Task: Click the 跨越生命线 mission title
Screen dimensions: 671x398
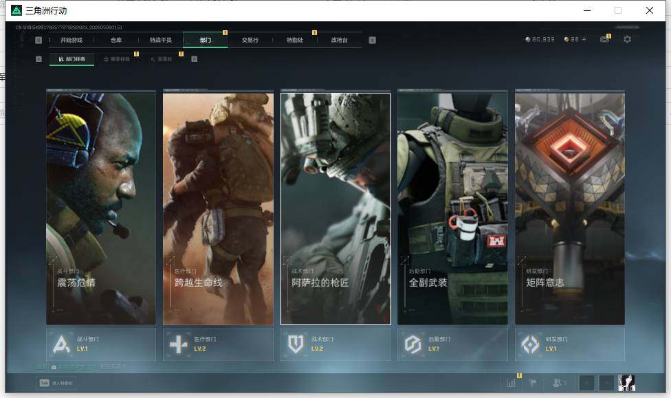Action: [x=199, y=283]
